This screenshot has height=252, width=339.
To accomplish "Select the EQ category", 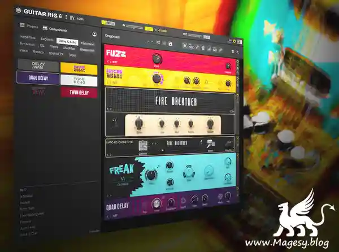I will tap(42, 45).
